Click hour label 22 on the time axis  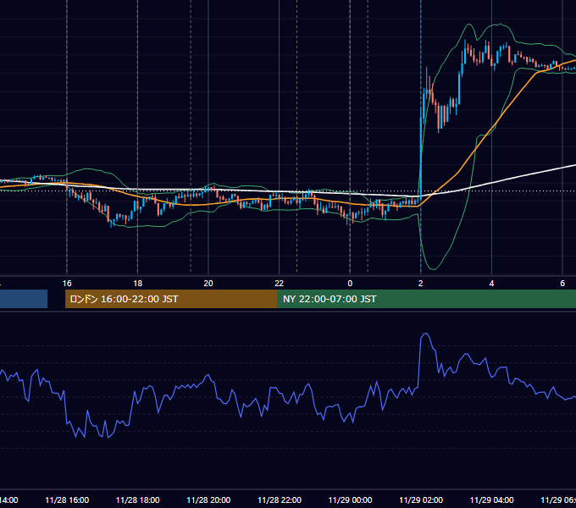tap(280, 284)
